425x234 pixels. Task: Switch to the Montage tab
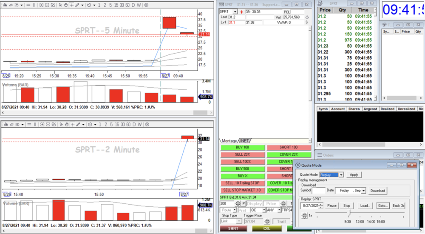(229, 141)
